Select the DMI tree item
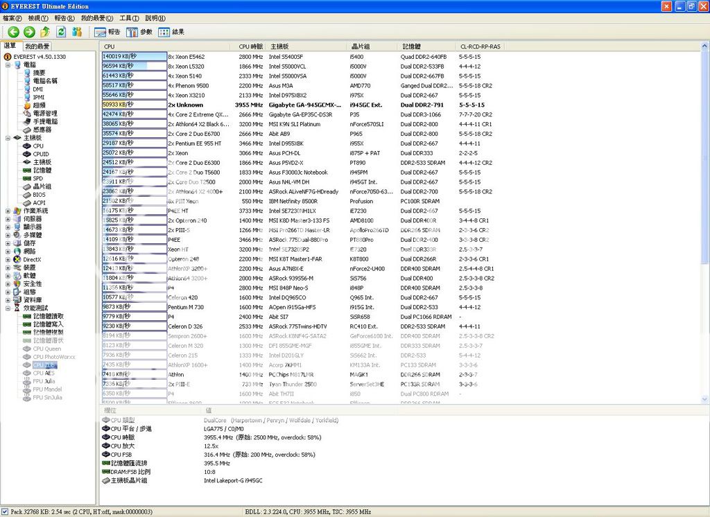This screenshot has height=517, width=710. click(37, 89)
